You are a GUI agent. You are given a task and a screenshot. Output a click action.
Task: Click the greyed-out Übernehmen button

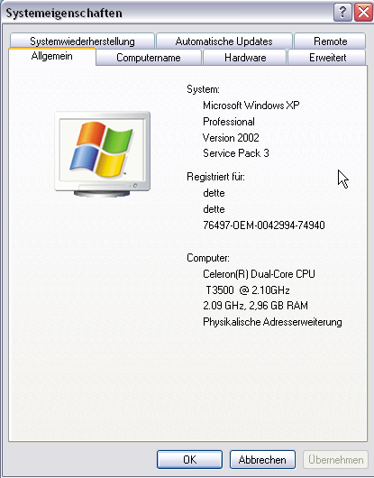pyautogui.click(x=335, y=459)
